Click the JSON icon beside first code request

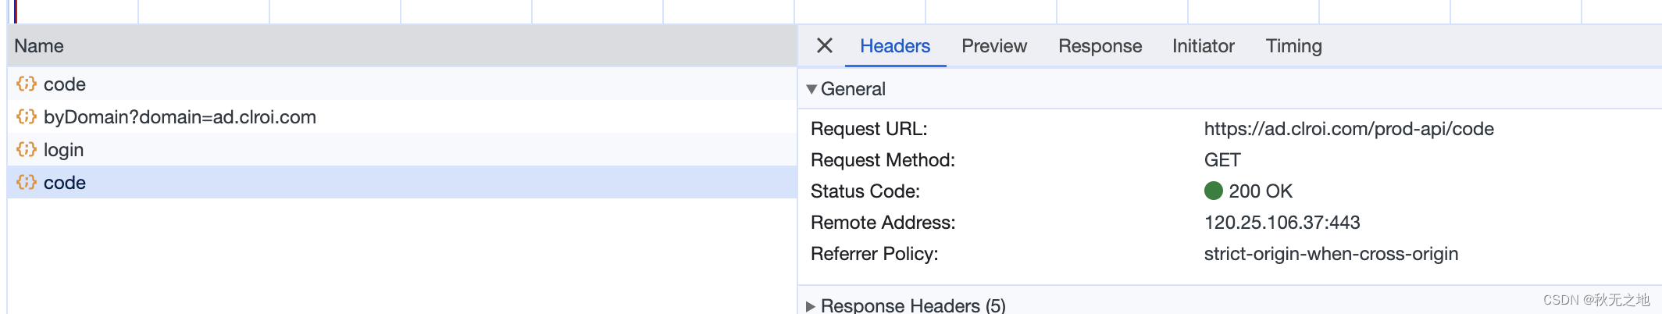(27, 84)
